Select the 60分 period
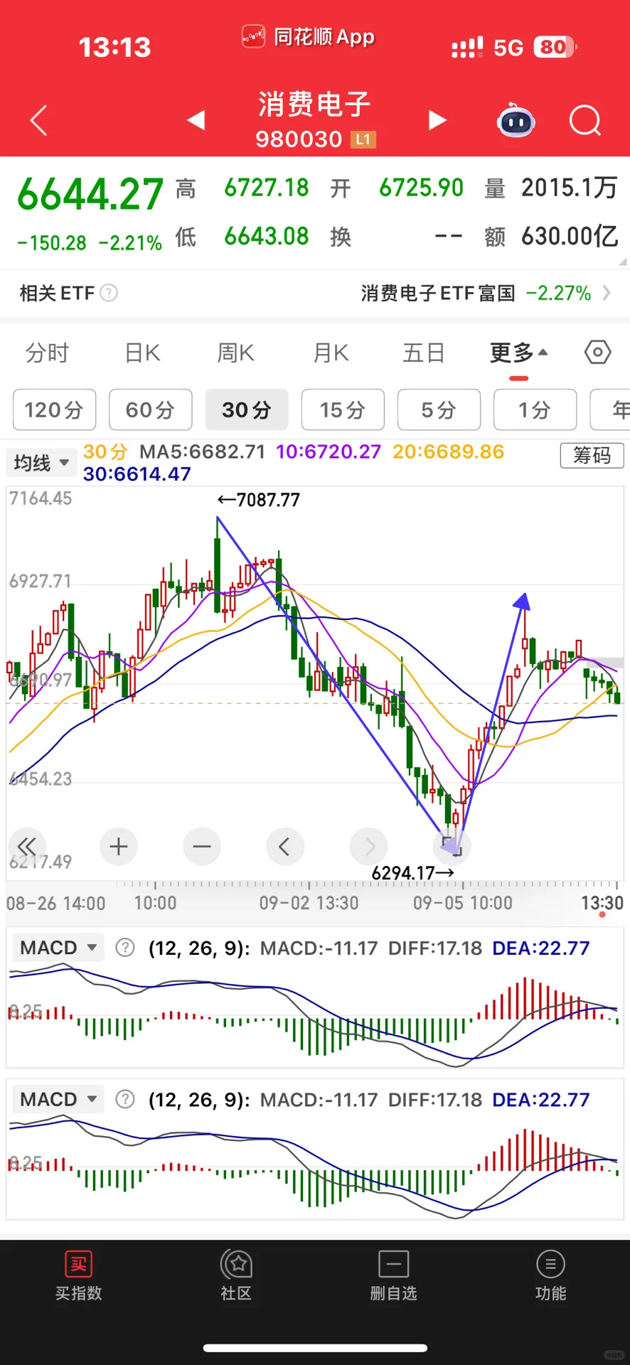630x1365 pixels. coord(150,409)
